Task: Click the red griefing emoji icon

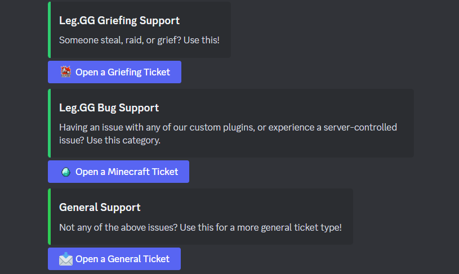Action: coord(66,72)
